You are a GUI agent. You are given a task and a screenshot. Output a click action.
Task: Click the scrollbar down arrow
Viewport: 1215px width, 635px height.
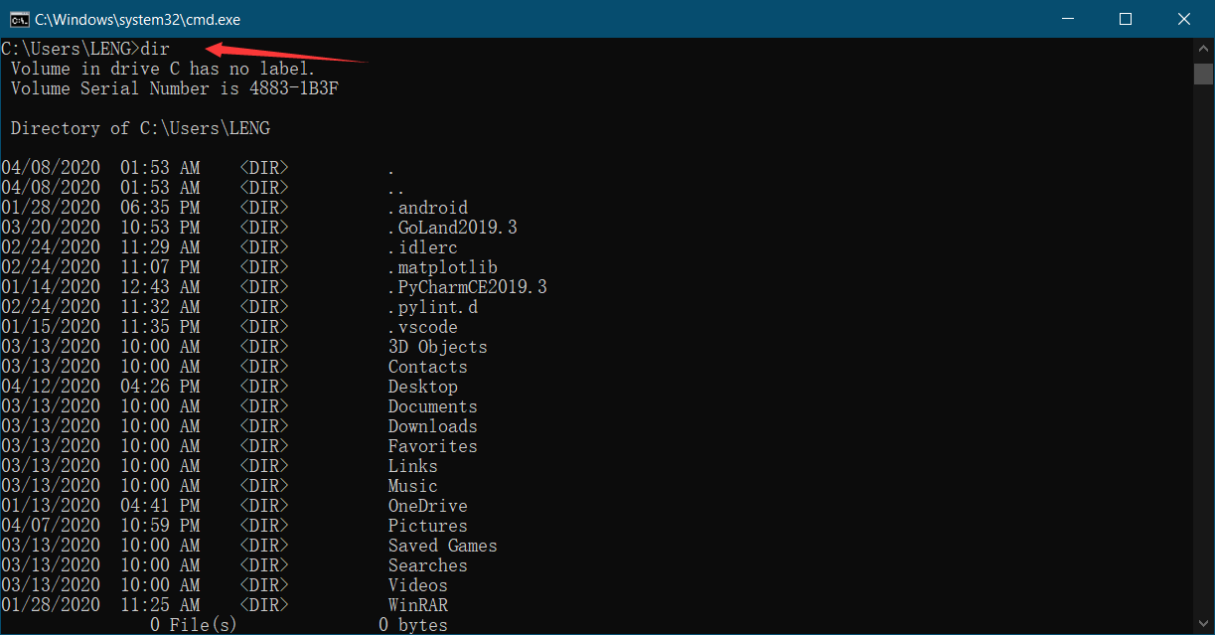[x=1203, y=624]
